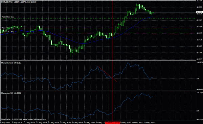203x124 pixels.
Task: Click the 1.5455 price axis label
Action: click(x=200, y=33)
